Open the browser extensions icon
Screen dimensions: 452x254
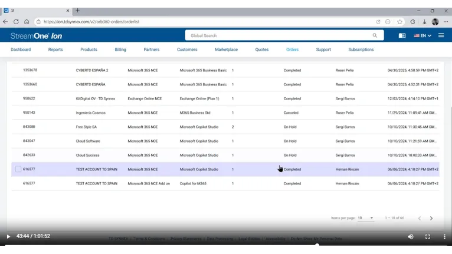point(412,22)
